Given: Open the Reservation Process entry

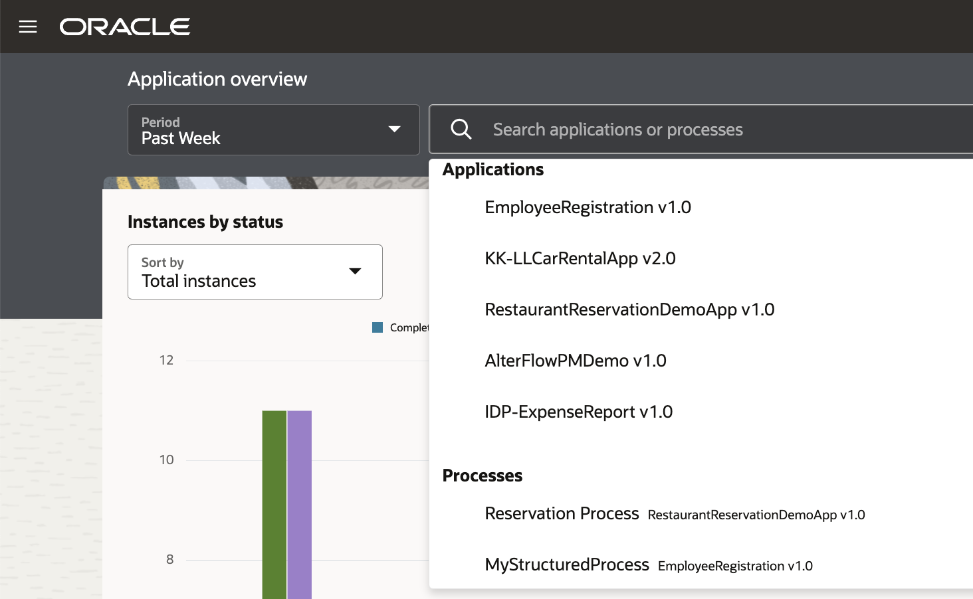Looking at the screenshot, I should pyautogui.click(x=562, y=513).
